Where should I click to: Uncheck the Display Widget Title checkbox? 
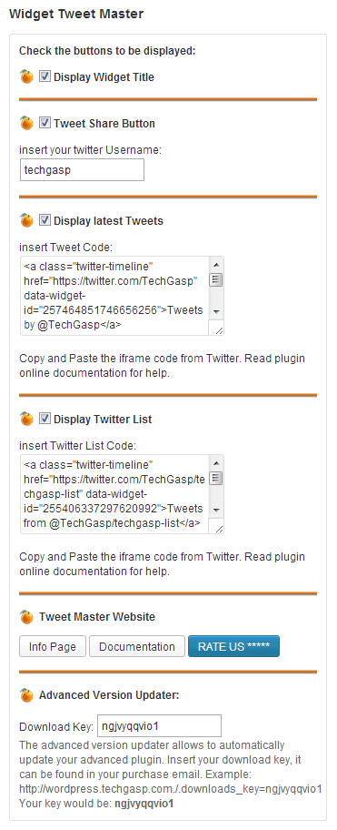click(45, 76)
